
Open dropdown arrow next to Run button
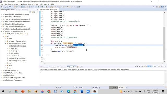[40, 7]
